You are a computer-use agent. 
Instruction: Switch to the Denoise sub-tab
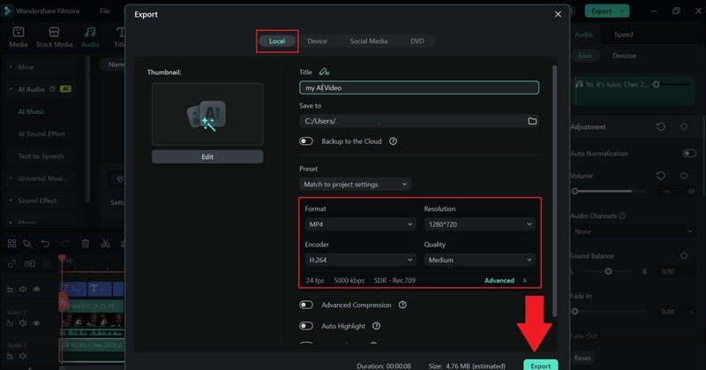624,56
